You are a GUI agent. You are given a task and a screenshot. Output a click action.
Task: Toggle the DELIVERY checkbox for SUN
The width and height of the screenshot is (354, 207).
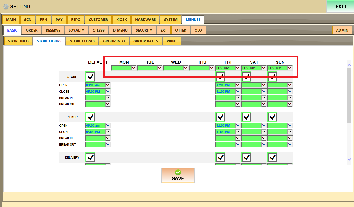click(273, 157)
